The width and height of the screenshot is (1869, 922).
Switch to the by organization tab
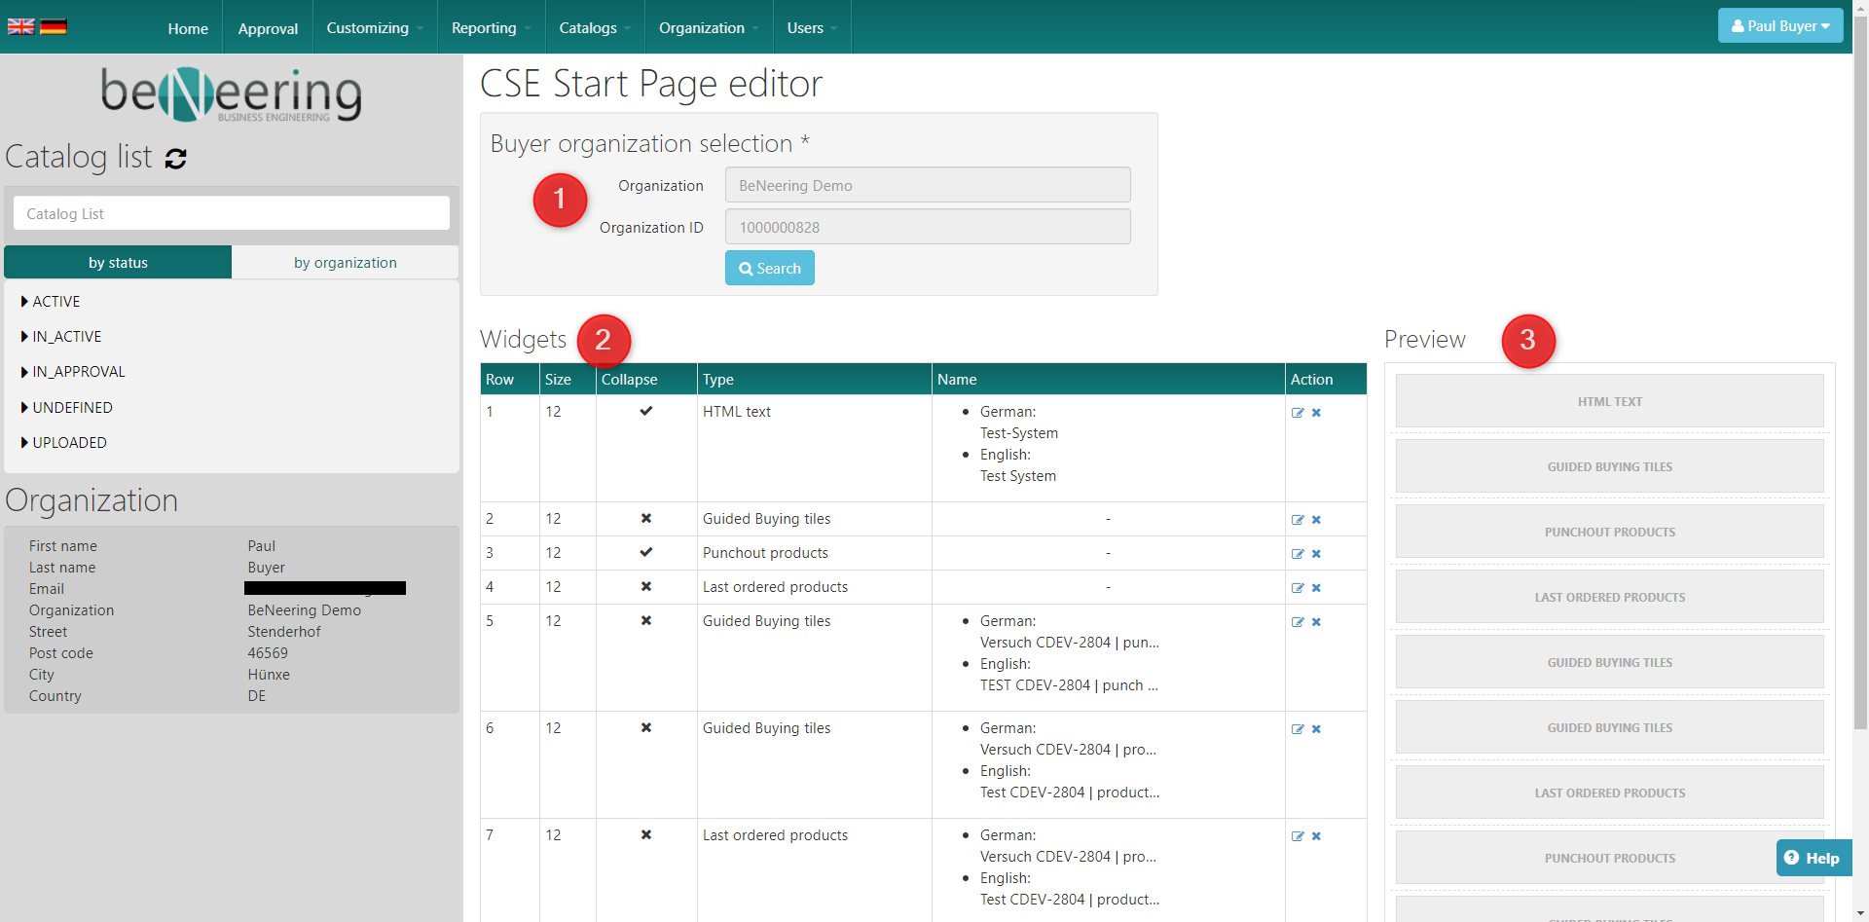345,263
